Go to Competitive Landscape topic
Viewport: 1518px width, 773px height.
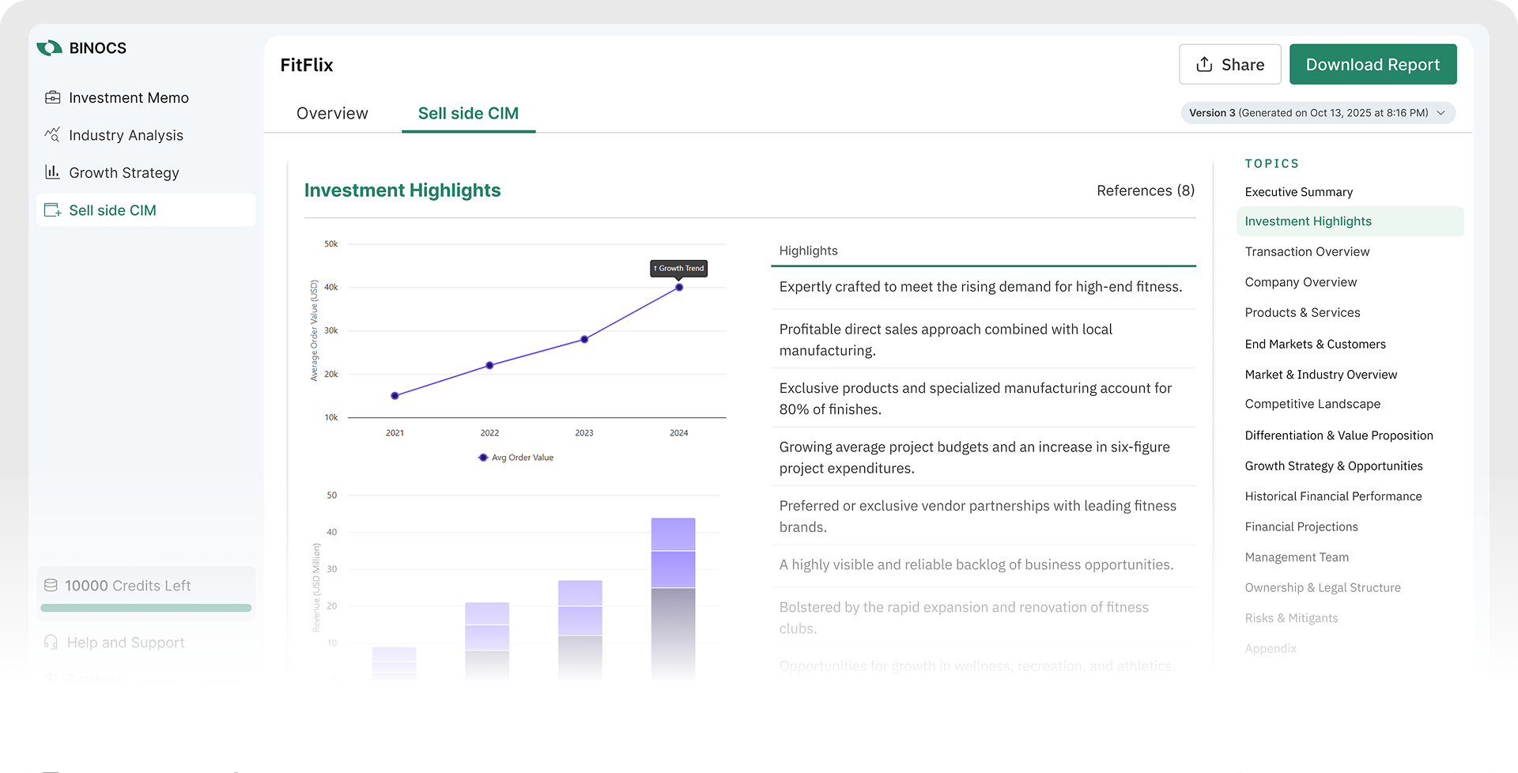click(x=1312, y=404)
